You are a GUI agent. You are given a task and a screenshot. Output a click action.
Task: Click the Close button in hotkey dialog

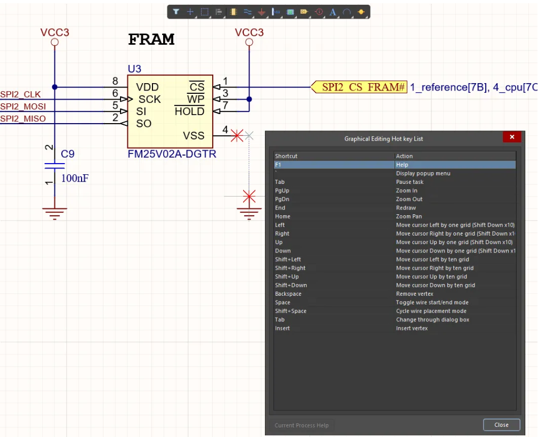(501, 425)
